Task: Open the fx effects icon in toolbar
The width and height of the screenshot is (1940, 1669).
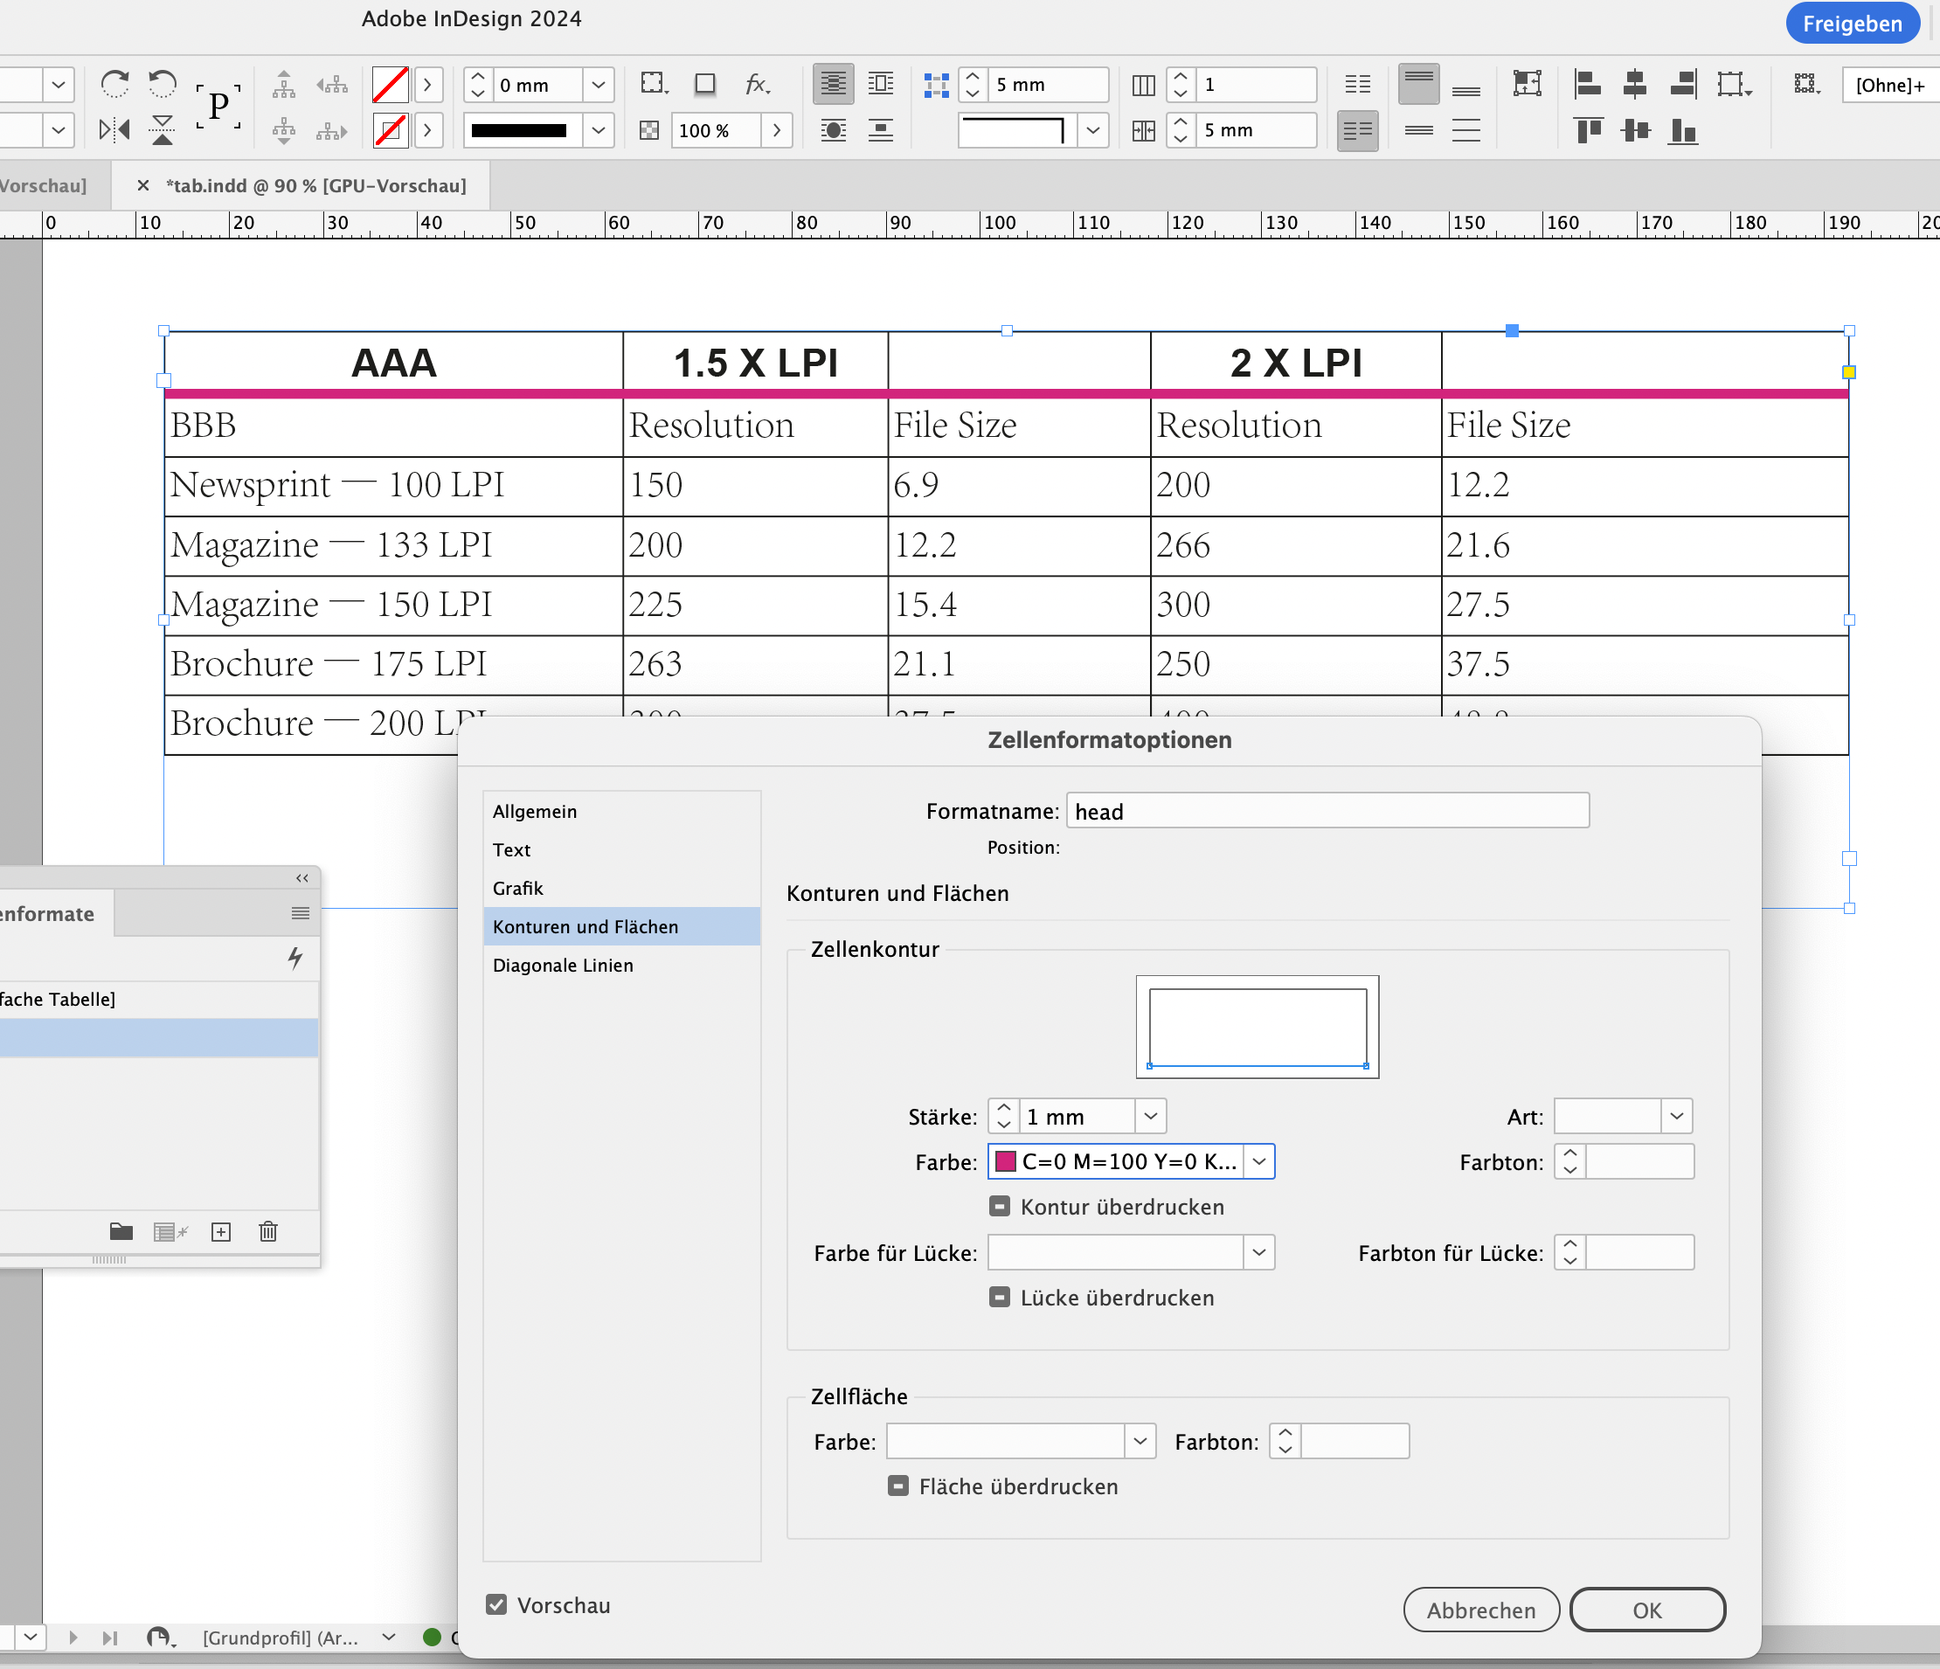Action: (x=758, y=83)
